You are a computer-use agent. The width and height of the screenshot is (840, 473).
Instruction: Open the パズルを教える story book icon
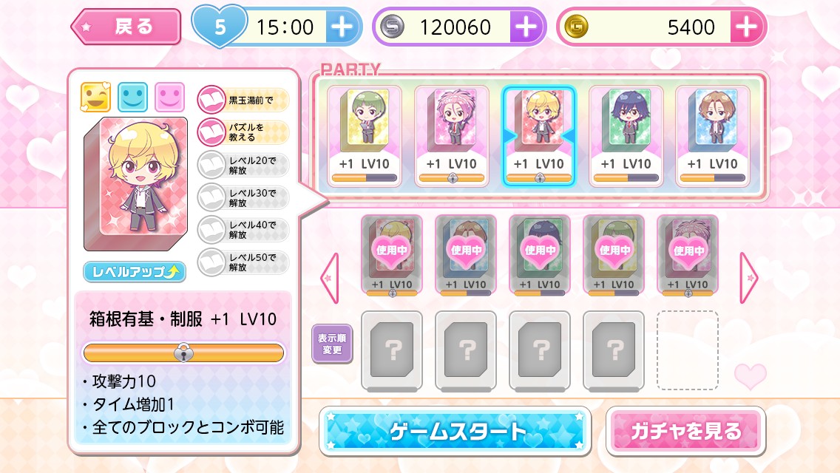point(211,132)
